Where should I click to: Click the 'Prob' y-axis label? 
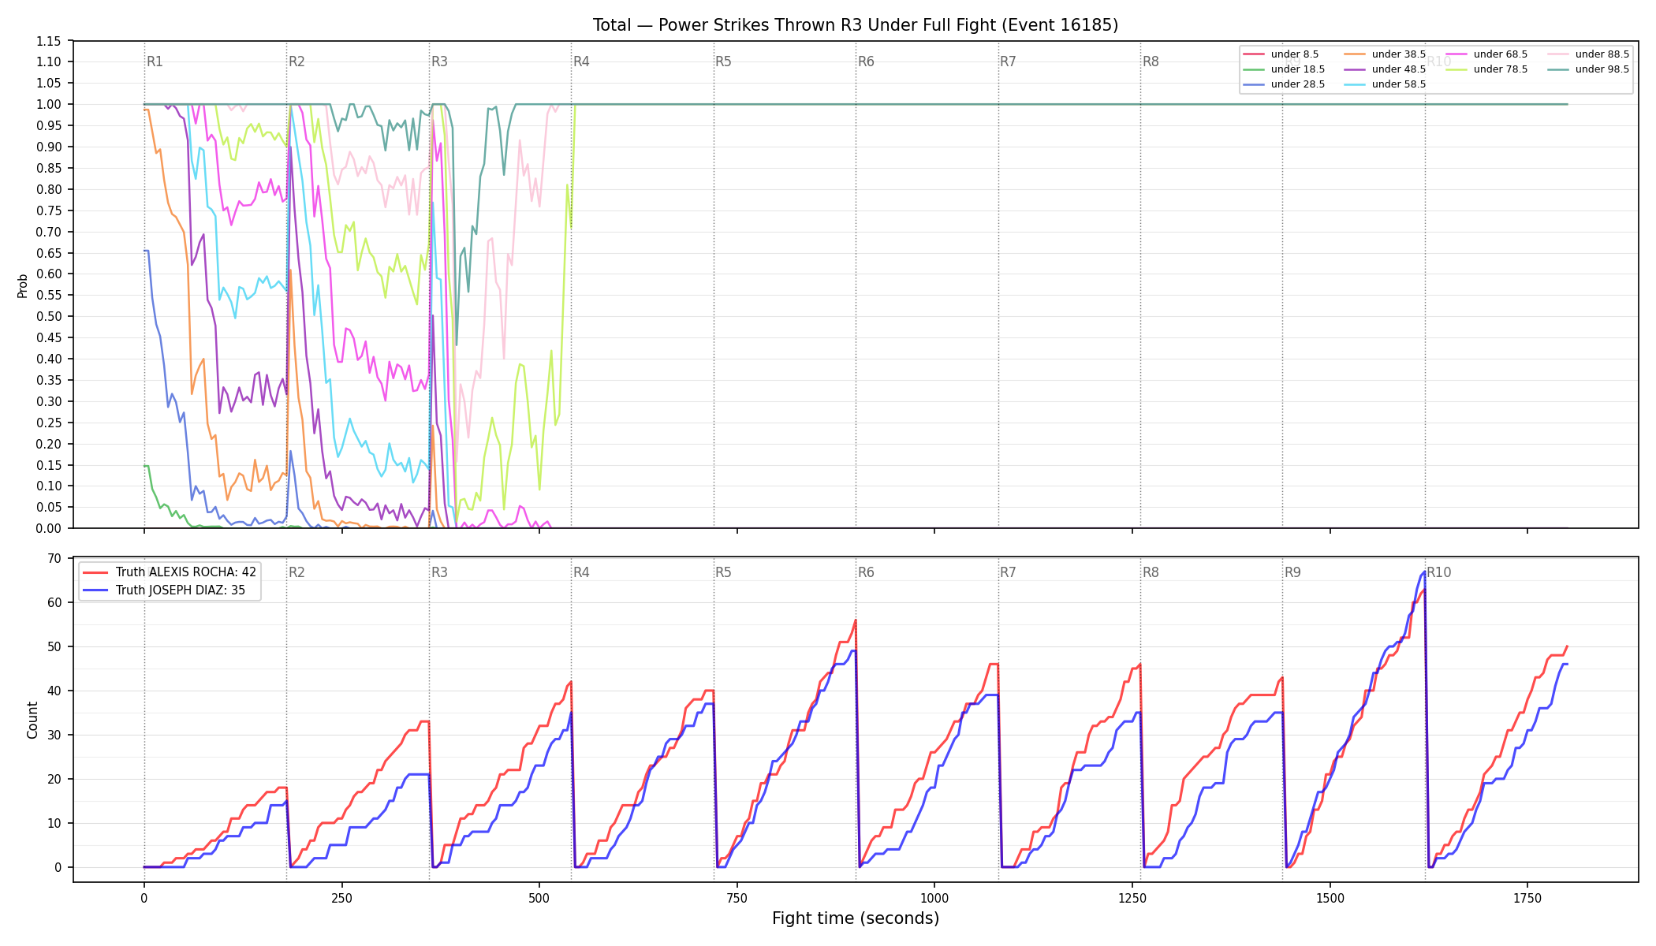(x=22, y=285)
